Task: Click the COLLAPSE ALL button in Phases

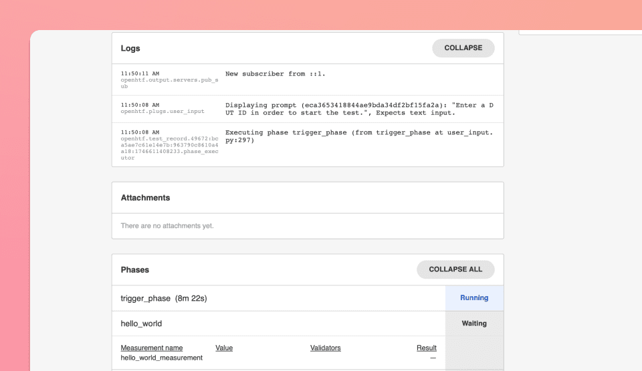Action: [x=455, y=269]
